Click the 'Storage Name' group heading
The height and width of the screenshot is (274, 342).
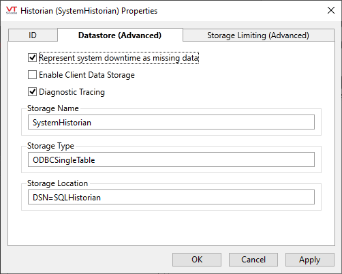coord(53,108)
